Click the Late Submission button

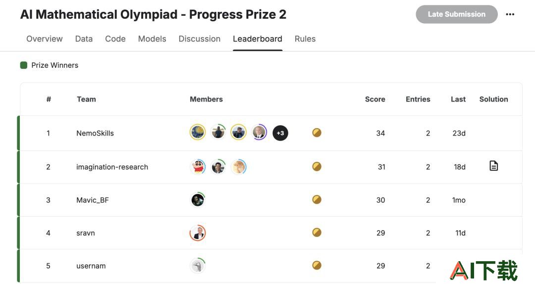coord(457,14)
